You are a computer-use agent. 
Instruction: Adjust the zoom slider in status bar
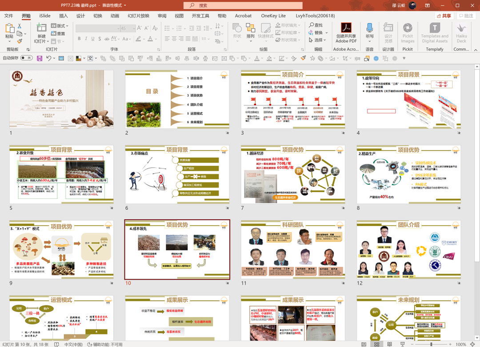[x=431, y=344]
